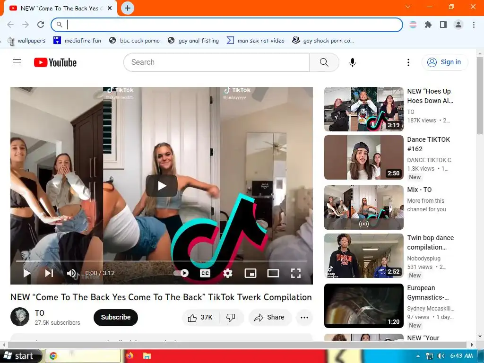484x363 pixels.
Task: Subscribe to the TO channel
Action: pos(116,317)
